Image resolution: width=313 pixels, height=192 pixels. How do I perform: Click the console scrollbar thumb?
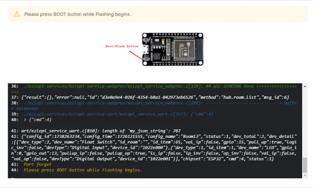(305, 165)
